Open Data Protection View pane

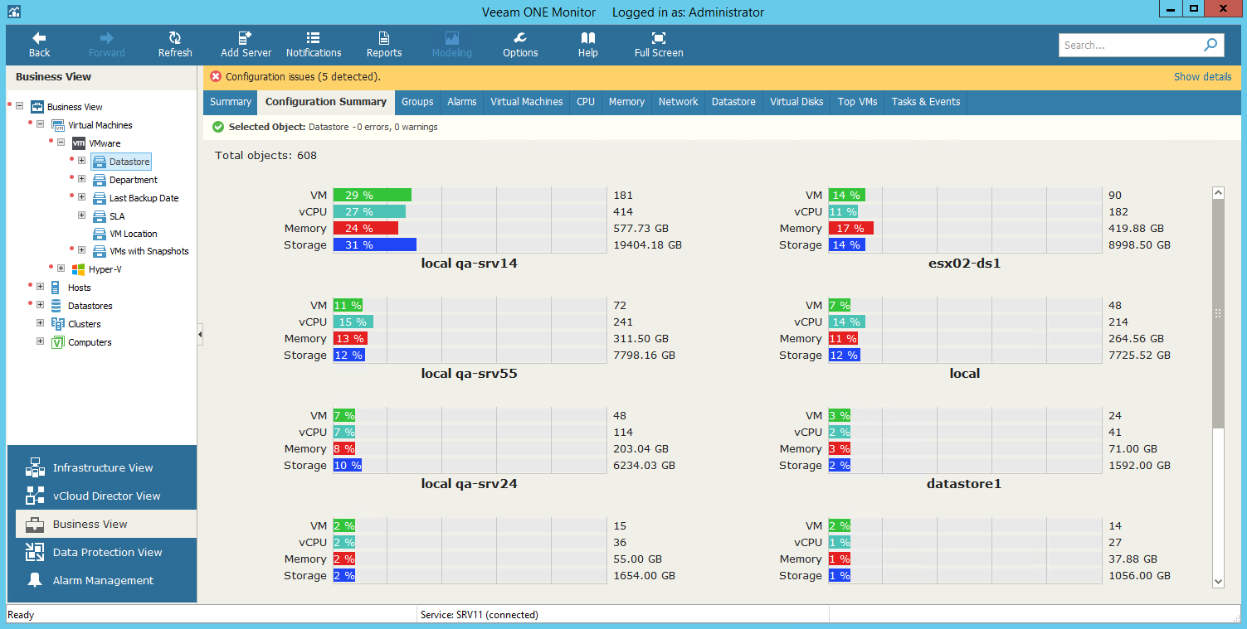point(102,552)
